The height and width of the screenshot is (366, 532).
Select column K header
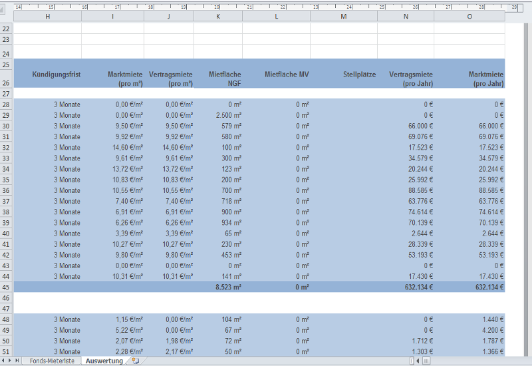click(218, 16)
